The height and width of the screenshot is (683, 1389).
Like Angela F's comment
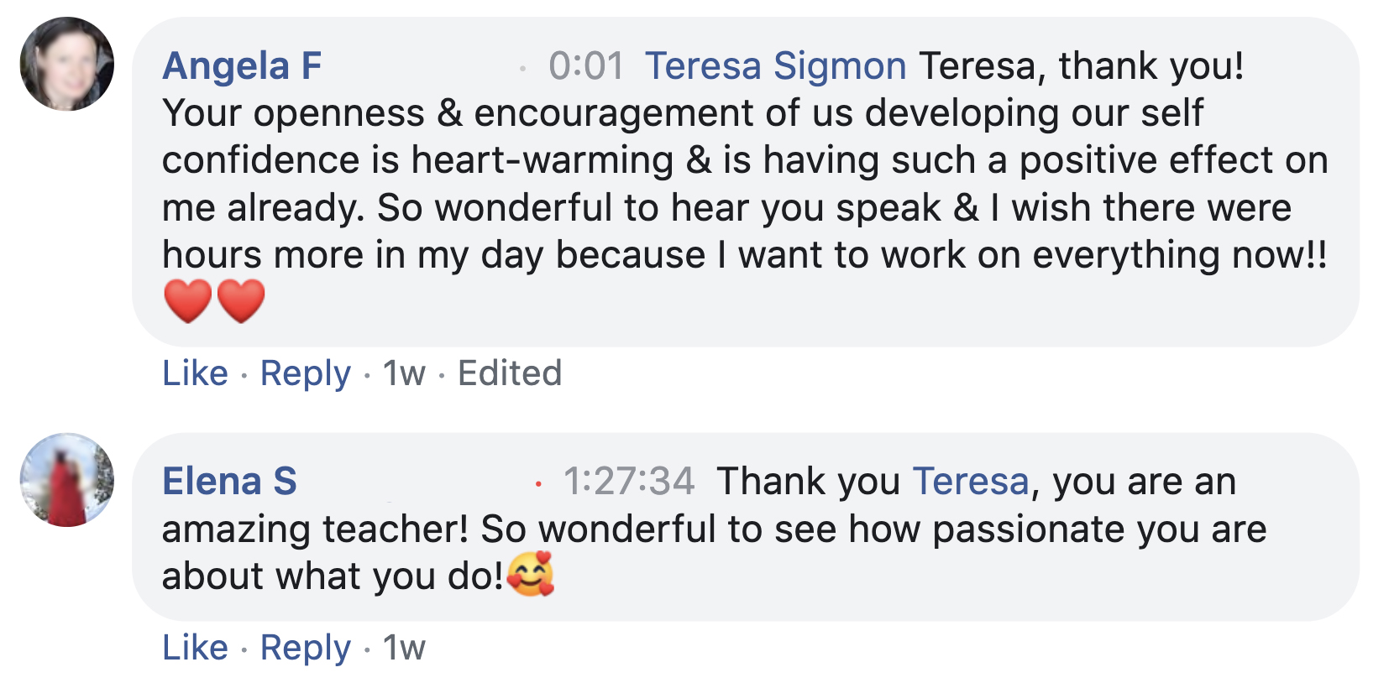[x=195, y=373]
